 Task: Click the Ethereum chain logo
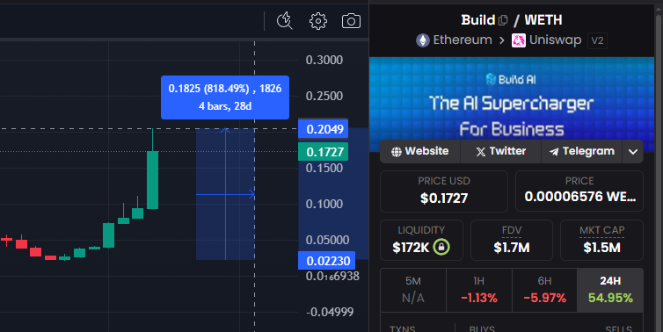(x=422, y=40)
